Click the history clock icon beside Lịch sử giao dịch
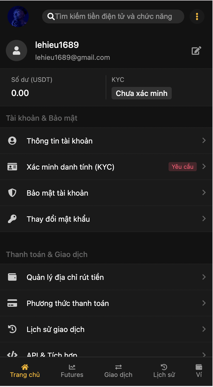 pyautogui.click(x=12, y=329)
